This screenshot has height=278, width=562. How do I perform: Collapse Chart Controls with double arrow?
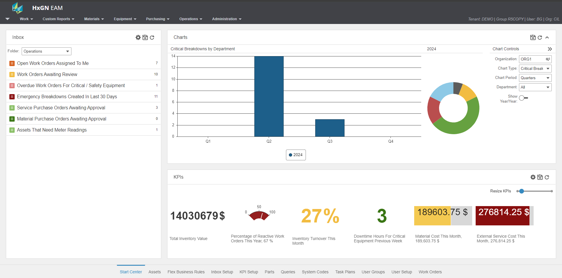[550, 49]
